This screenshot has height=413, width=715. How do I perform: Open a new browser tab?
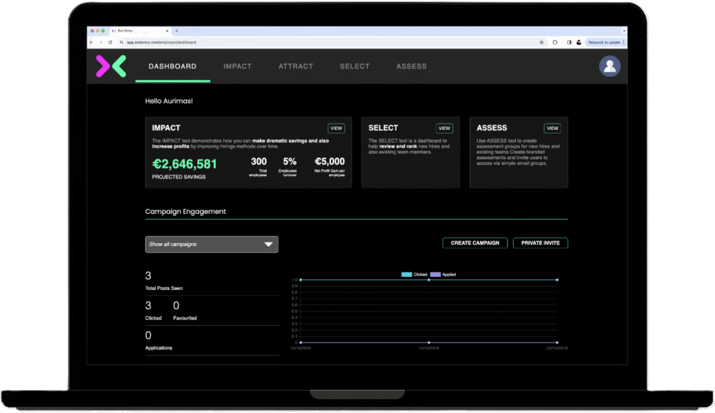click(x=177, y=31)
